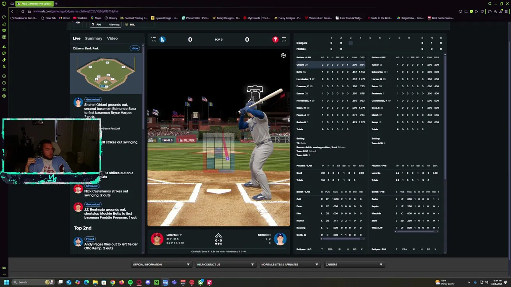Open Chrome from the taskbar
Viewport: 511px width, 287px height.
tap(113, 282)
